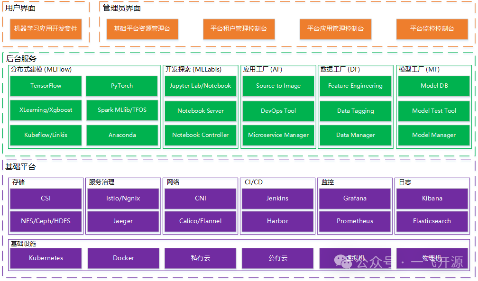Select the Calico/Flannel block
This screenshot has height=281, width=478.
pos(200,221)
